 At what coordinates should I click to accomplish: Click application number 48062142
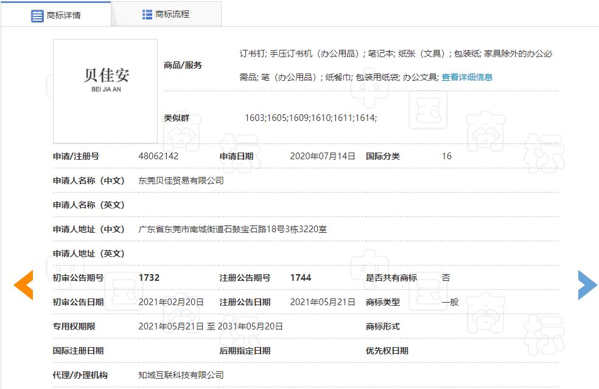[x=158, y=156]
